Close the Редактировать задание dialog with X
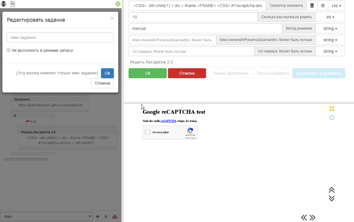 (x=112, y=19)
